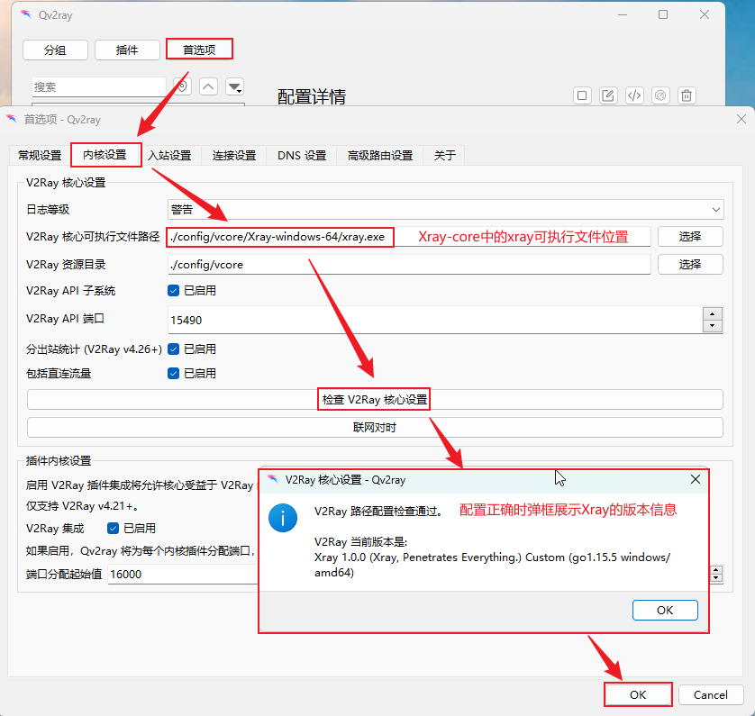The image size is (755, 716).
Task: Close the V2Ray 核心设置 popup with X
Action: [x=695, y=480]
